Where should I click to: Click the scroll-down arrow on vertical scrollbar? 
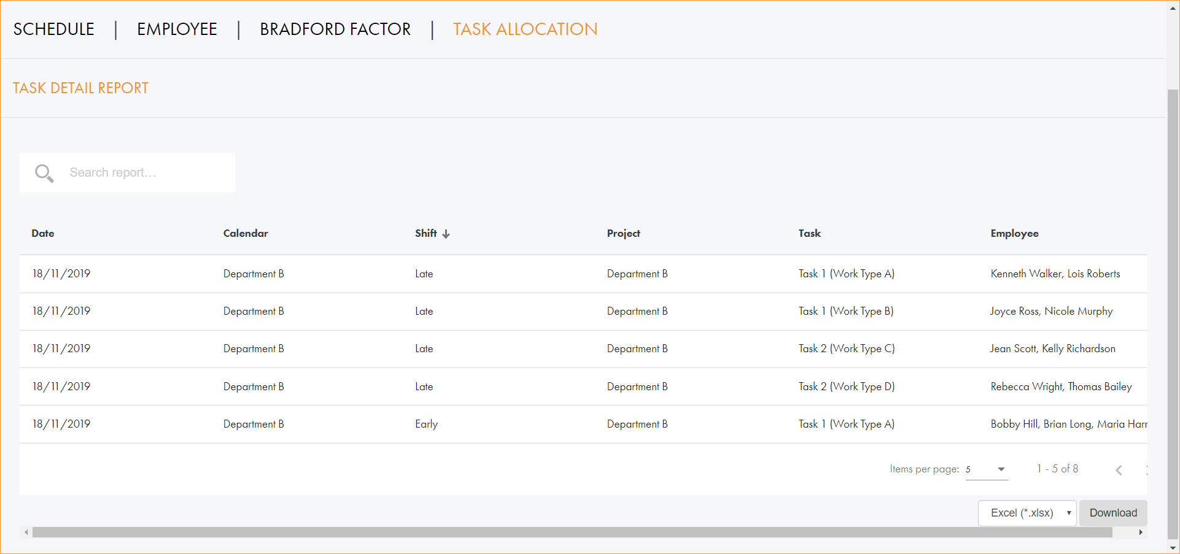click(x=1173, y=548)
